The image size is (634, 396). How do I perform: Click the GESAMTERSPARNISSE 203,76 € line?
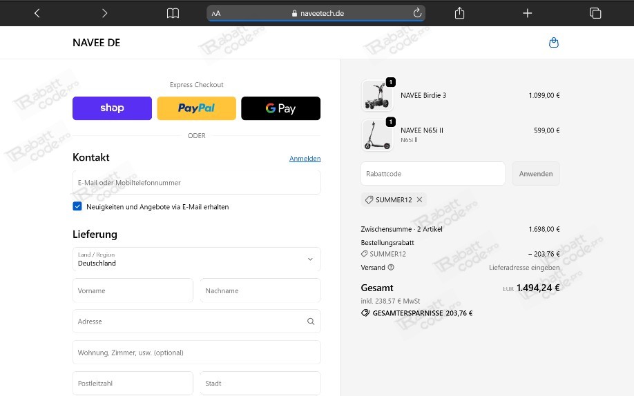(x=417, y=313)
